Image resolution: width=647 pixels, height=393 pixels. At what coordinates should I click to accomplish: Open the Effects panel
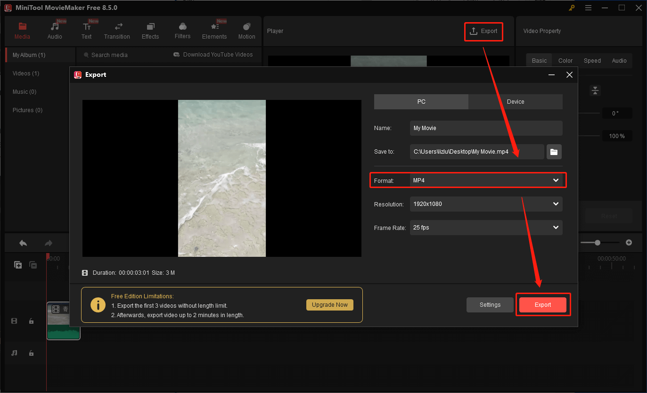[x=150, y=30]
